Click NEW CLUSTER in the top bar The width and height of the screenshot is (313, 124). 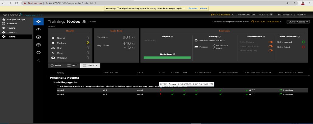point(246,15)
